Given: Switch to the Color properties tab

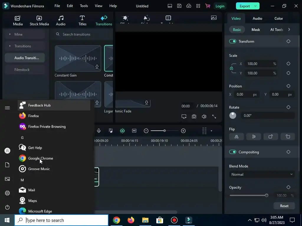Looking at the screenshot, I should click(x=278, y=19).
